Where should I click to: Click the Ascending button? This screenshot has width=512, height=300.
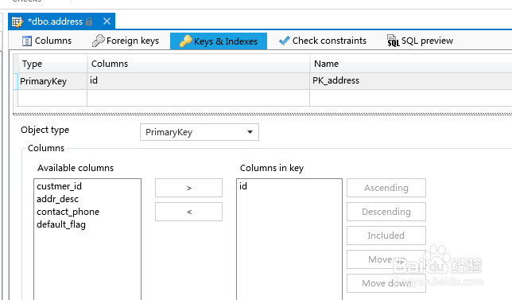386,188
